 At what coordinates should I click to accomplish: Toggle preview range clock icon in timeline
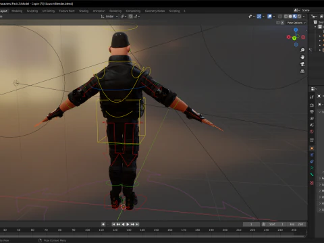pyautogui.click(x=263, y=224)
